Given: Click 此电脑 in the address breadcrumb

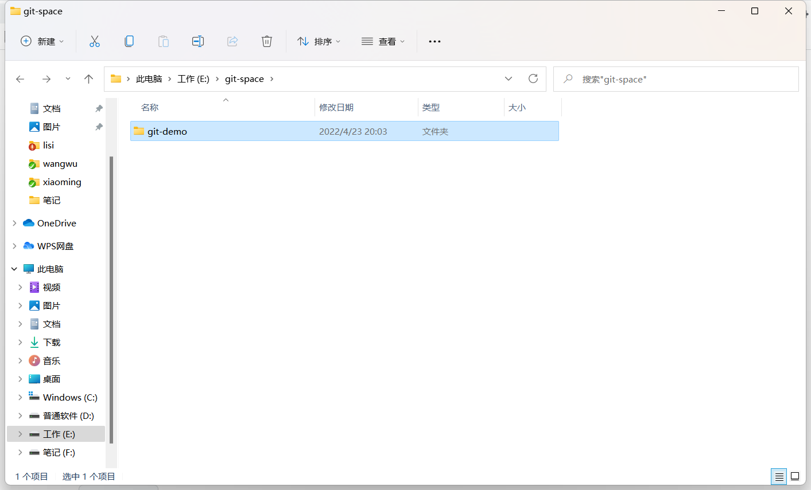Looking at the screenshot, I should point(149,79).
